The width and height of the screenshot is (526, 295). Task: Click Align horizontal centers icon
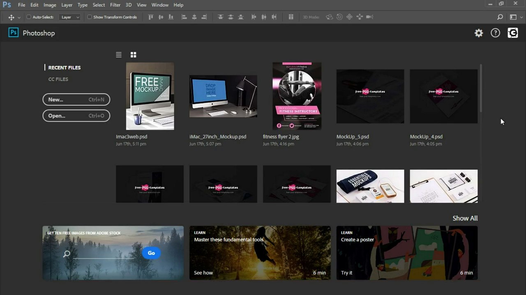(x=194, y=17)
